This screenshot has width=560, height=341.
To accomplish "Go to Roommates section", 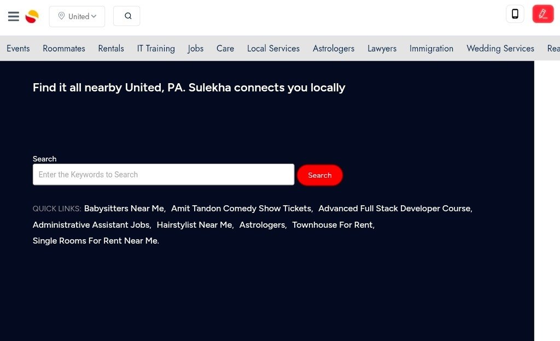I will 64,48.
